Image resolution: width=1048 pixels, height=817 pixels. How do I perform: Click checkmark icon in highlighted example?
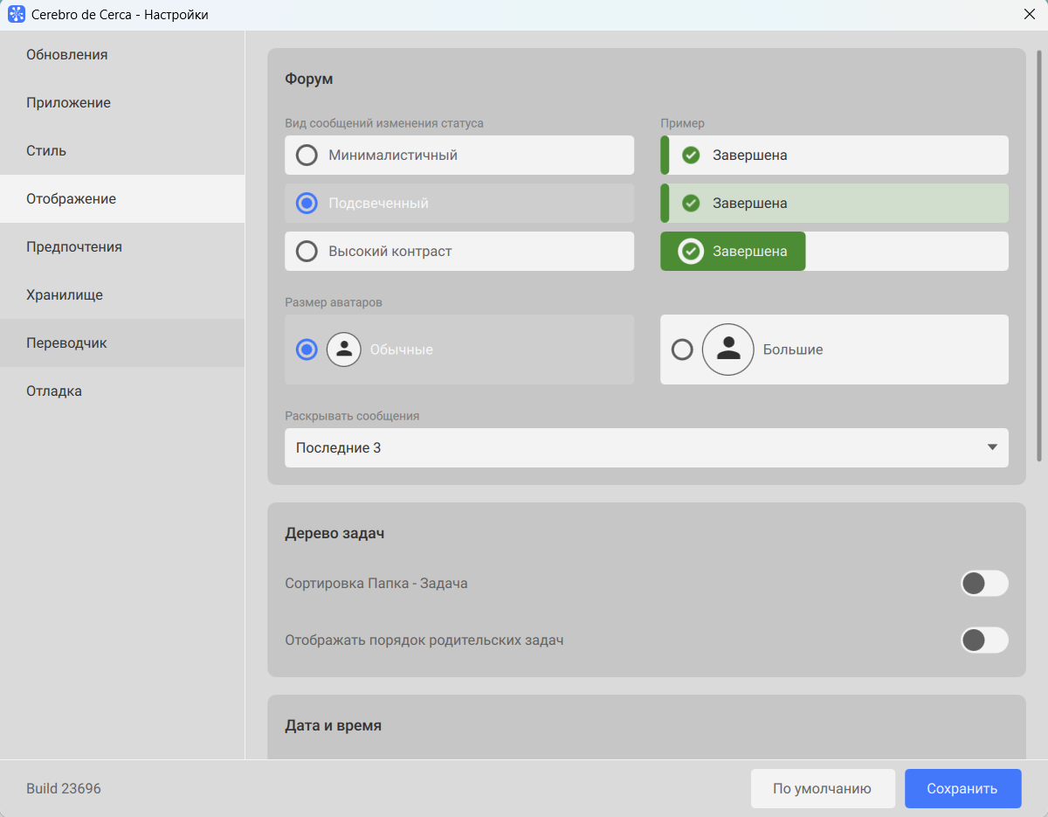click(x=691, y=204)
